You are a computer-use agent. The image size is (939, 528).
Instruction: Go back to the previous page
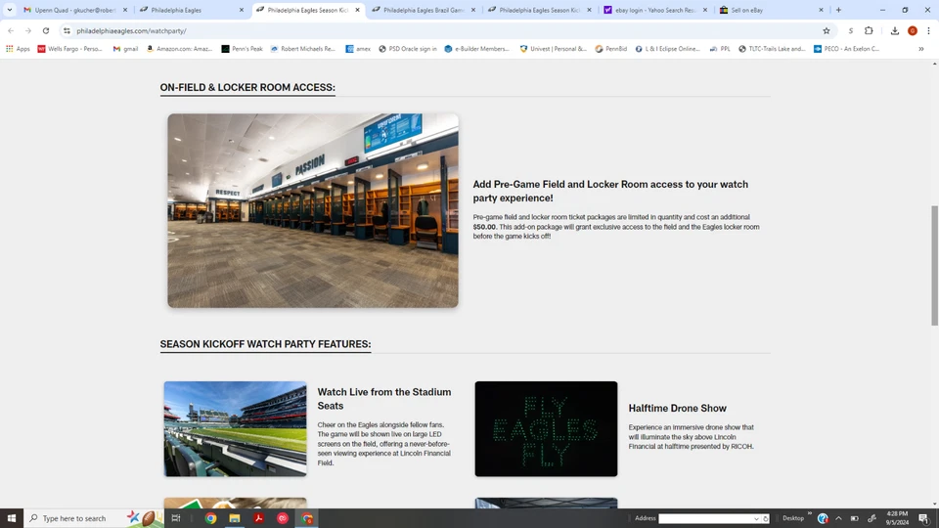tap(11, 30)
